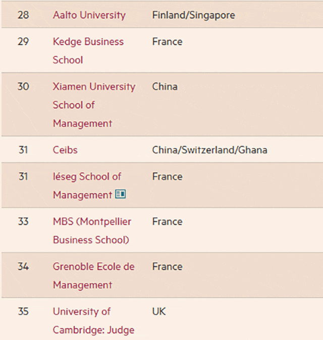Open University of Cambridge: Judge link
The image size is (323, 340).
(94, 320)
